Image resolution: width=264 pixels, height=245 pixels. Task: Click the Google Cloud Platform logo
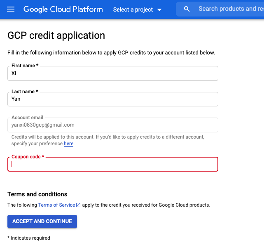click(x=63, y=9)
